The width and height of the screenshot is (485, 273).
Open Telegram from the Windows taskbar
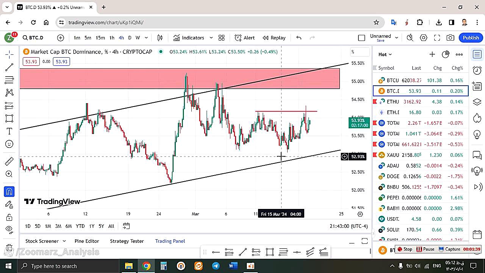[216, 266]
